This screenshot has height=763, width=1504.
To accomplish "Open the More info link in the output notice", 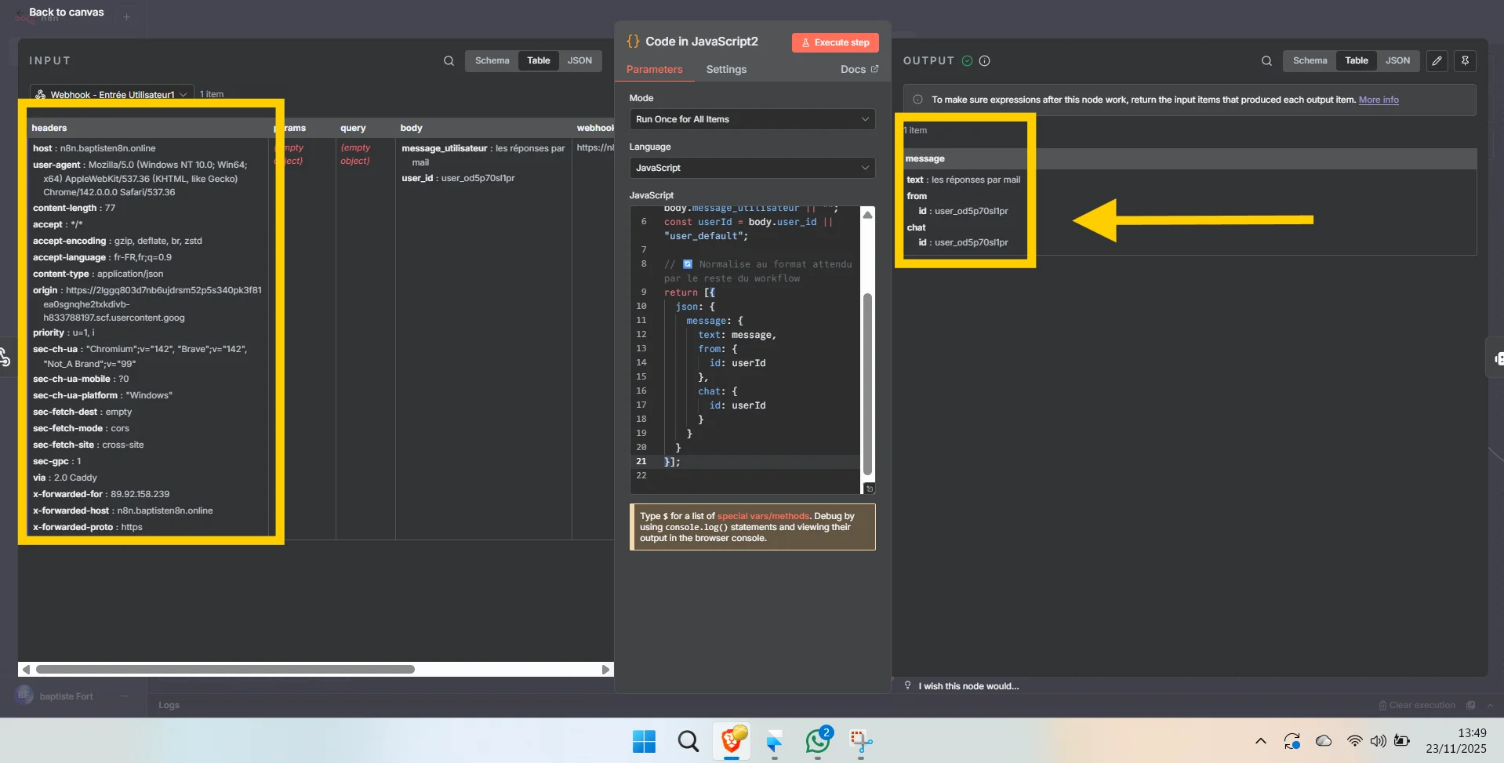I will (x=1379, y=100).
